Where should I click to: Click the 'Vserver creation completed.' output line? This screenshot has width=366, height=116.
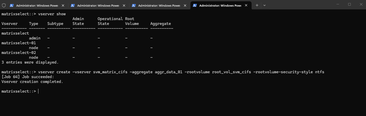coord(32,82)
